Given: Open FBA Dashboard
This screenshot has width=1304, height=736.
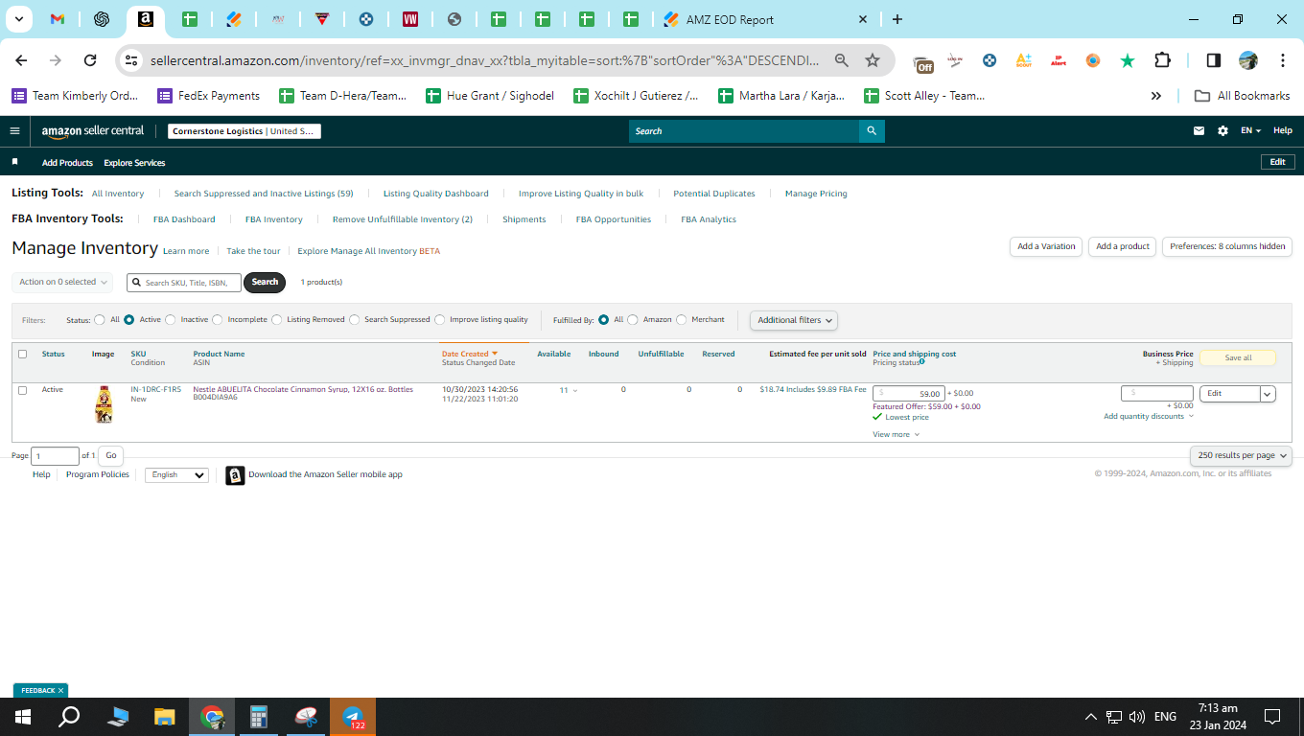Looking at the screenshot, I should tap(184, 219).
